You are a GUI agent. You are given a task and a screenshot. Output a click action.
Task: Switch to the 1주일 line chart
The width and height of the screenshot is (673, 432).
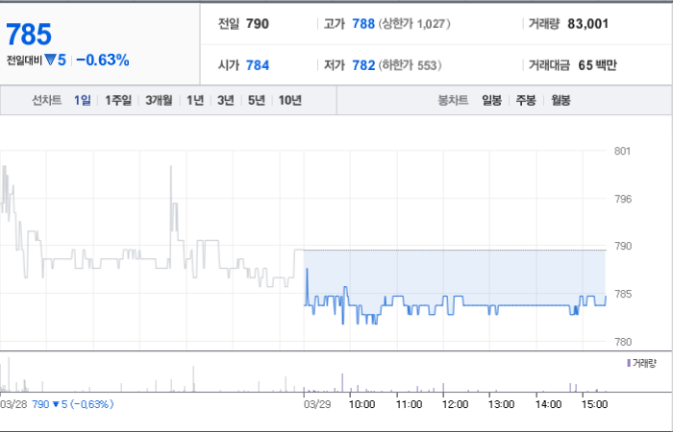pyautogui.click(x=118, y=100)
